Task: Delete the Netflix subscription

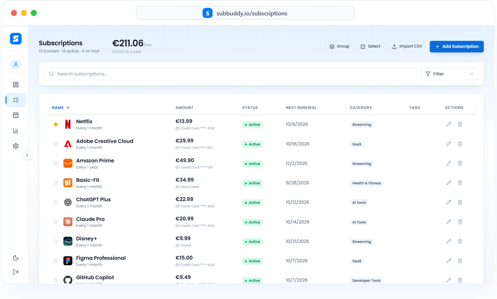Action: [x=460, y=124]
